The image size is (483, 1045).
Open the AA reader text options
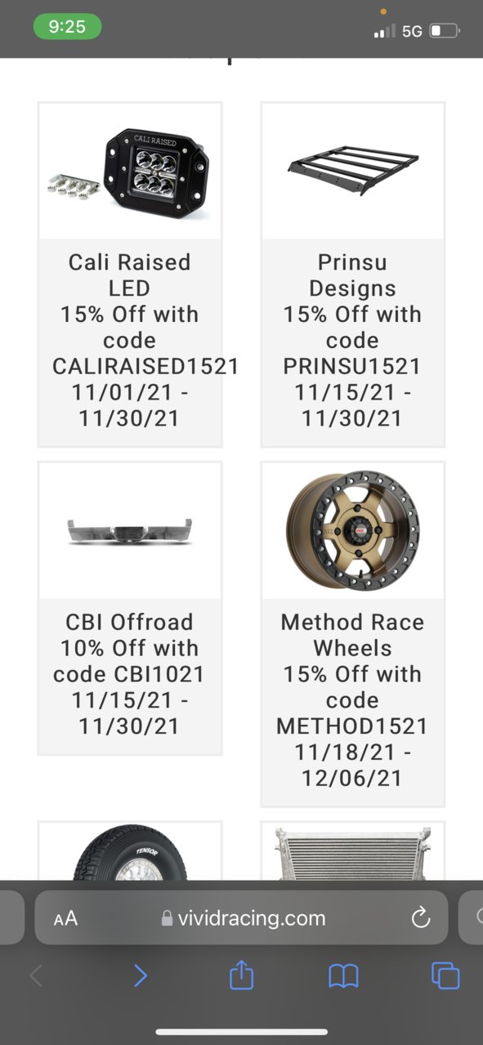click(x=65, y=918)
